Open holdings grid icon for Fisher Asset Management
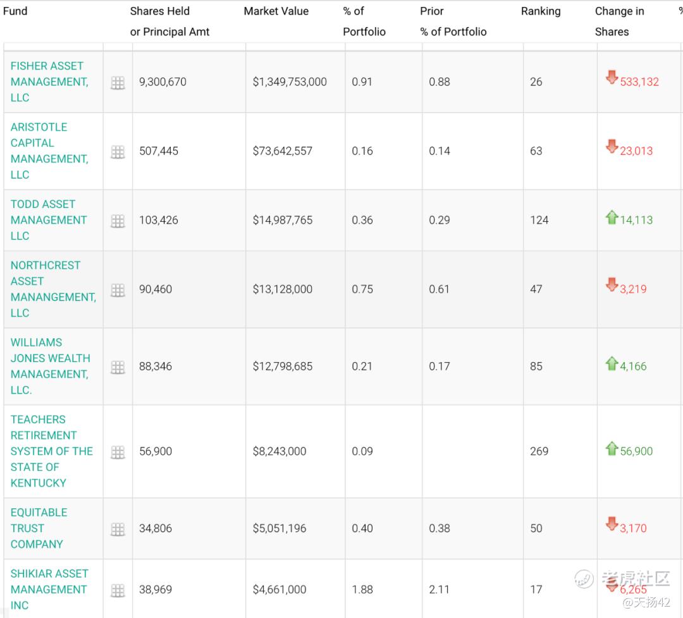This screenshot has height=618, width=683. [x=118, y=83]
